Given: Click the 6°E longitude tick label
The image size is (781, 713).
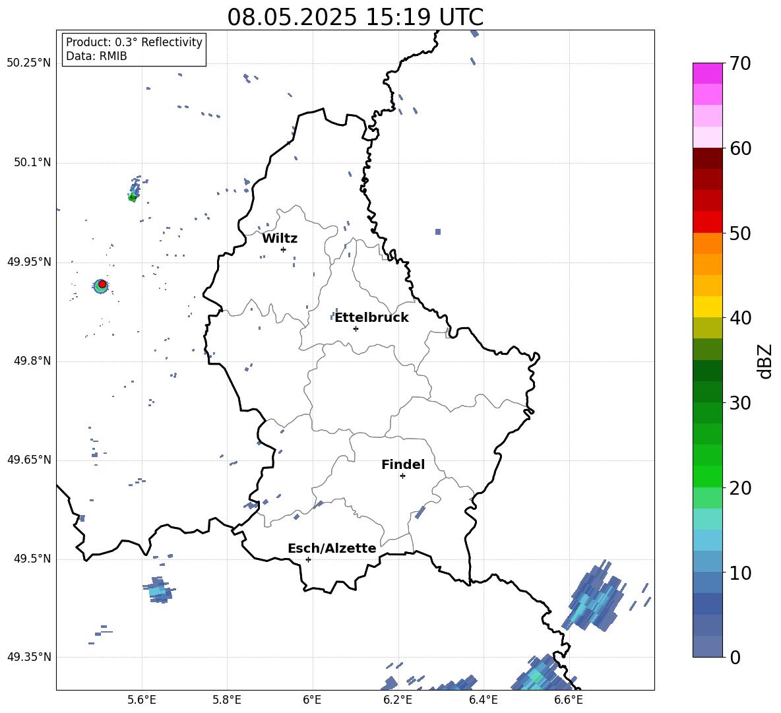Looking at the screenshot, I should point(312,700).
